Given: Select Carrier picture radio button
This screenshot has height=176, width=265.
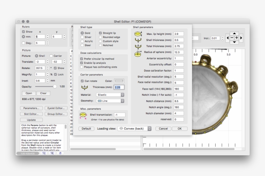Looking at the screenshot, I should pos(51,56).
